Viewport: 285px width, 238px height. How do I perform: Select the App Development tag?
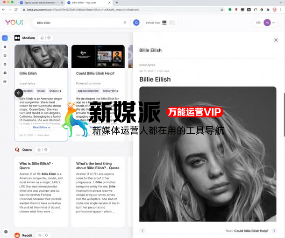tap(88, 91)
